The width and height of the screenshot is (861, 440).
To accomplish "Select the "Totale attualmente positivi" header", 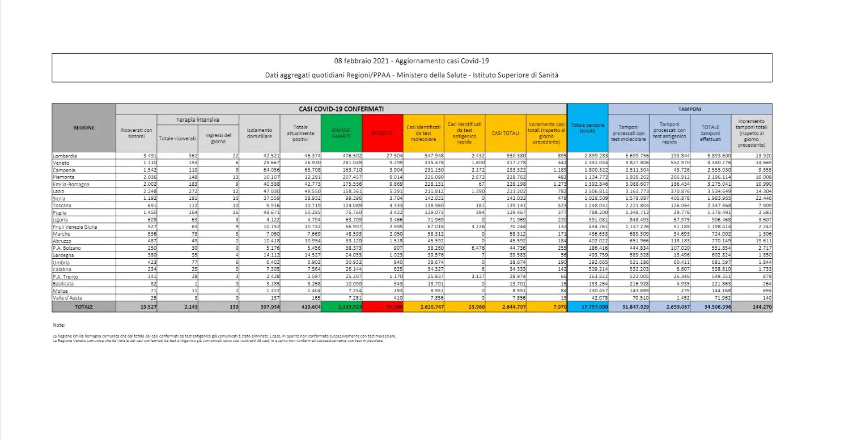I will click(x=300, y=133).
